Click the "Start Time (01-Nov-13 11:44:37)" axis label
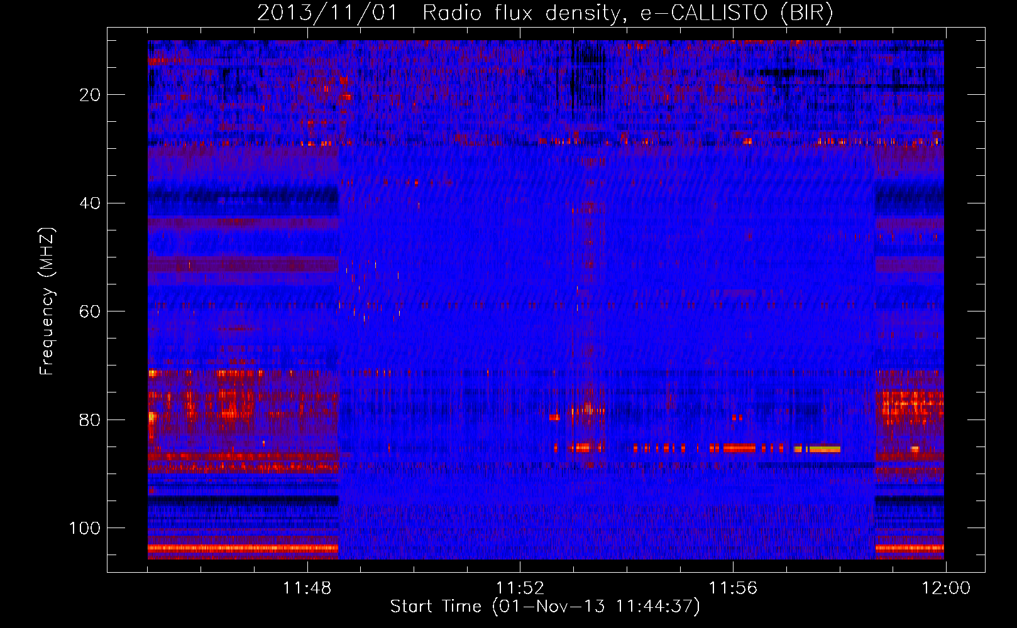 coord(545,607)
